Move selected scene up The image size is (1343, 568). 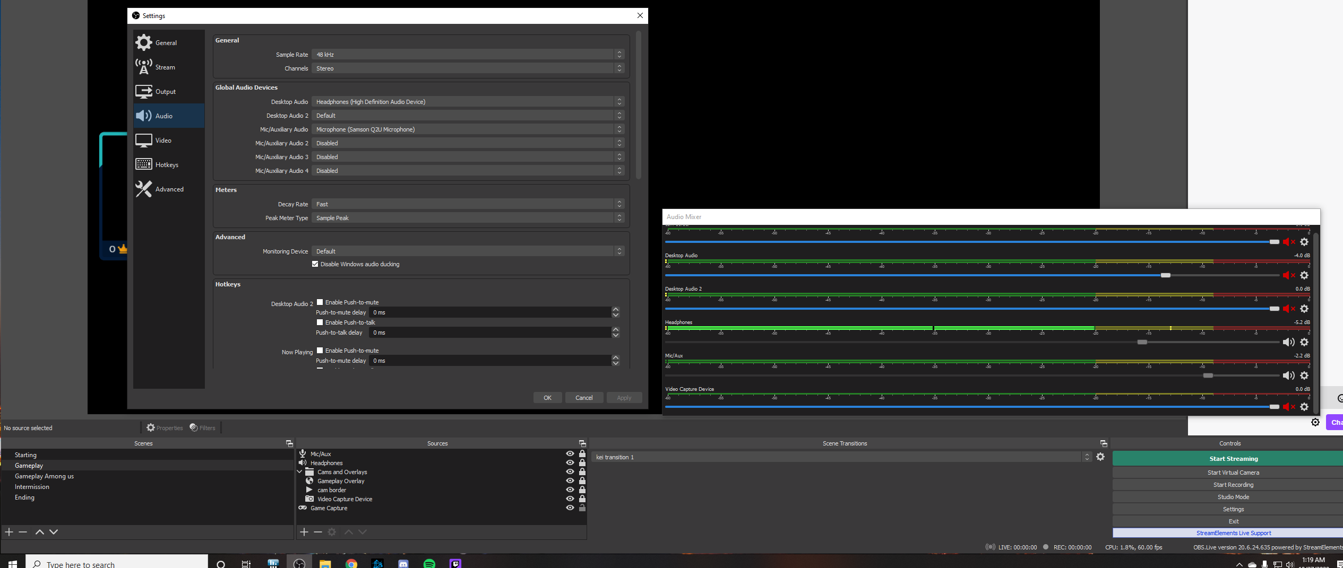click(x=40, y=532)
